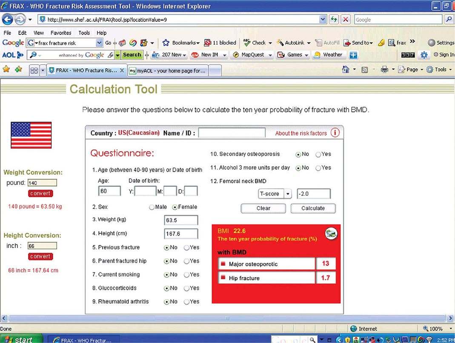Switch to the myAOL home page tab

pos(168,71)
